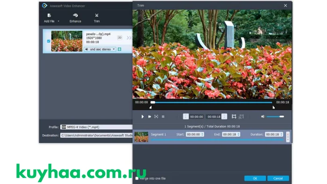The width and height of the screenshot is (327, 184).
Task: Click the new segment icon
Action: tap(234, 117)
